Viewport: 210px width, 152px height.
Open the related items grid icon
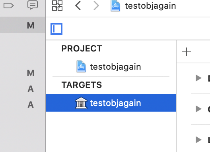click(57, 6)
